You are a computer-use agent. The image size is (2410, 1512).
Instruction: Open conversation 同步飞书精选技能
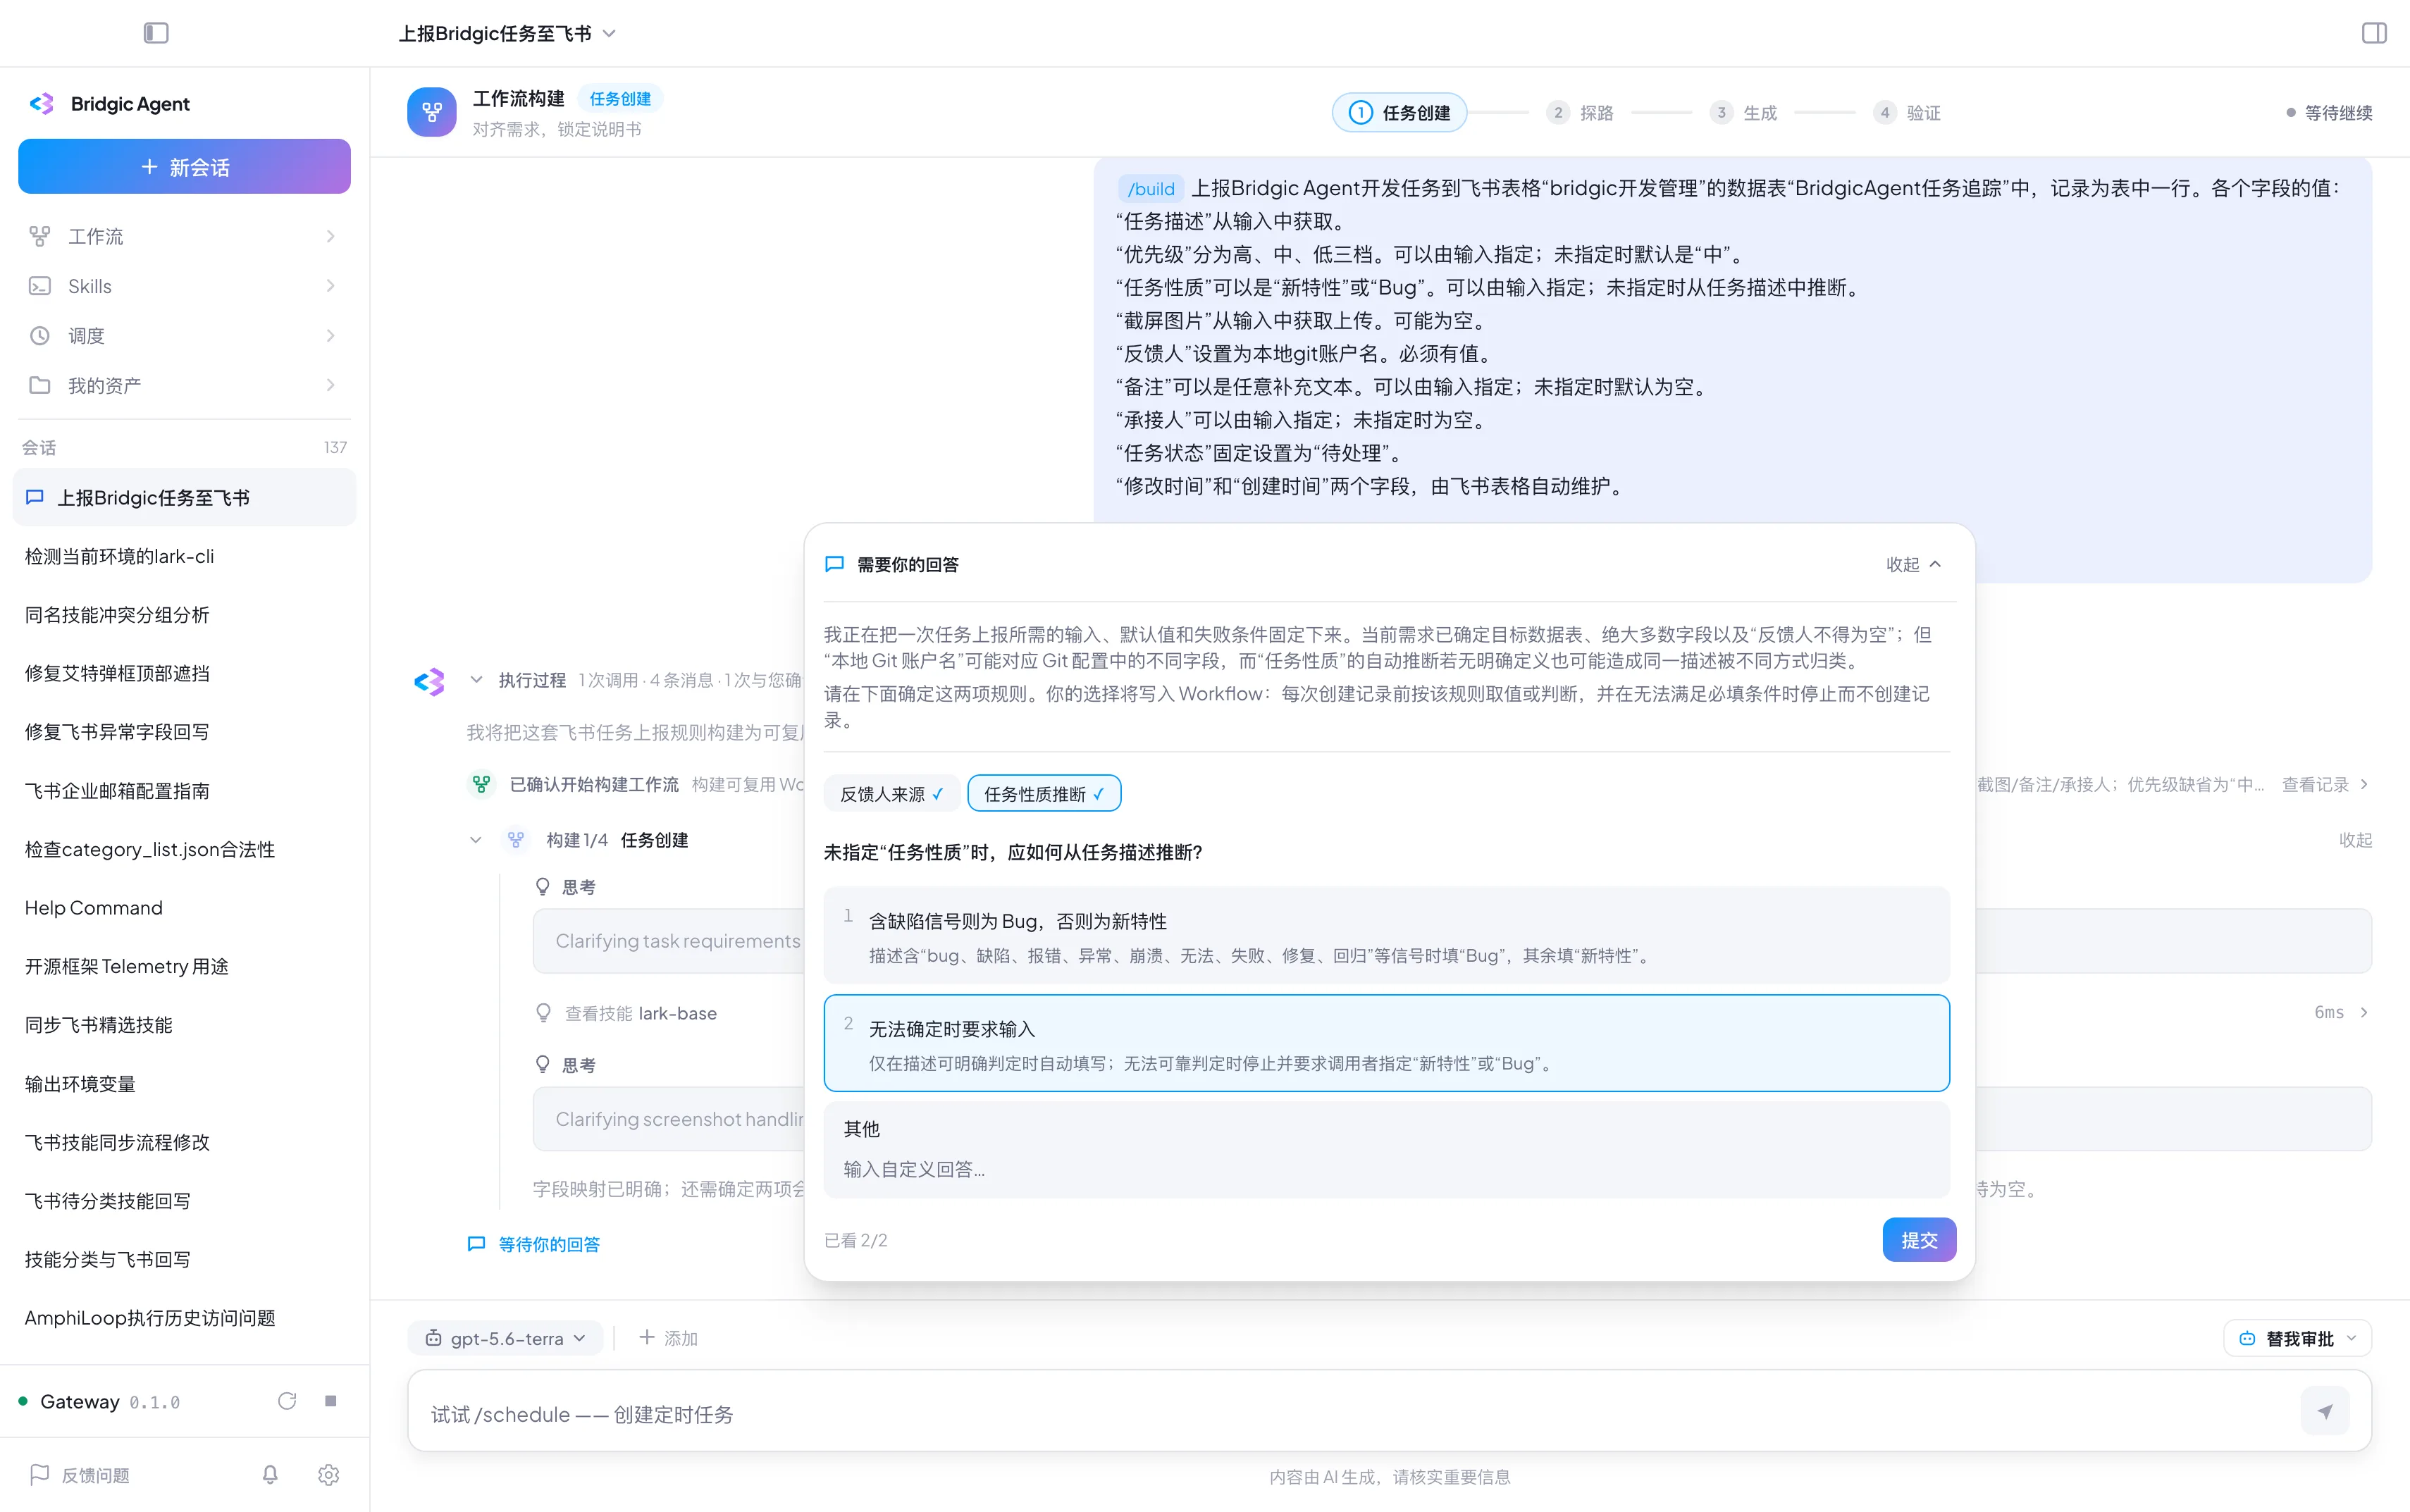pos(184,1024)
